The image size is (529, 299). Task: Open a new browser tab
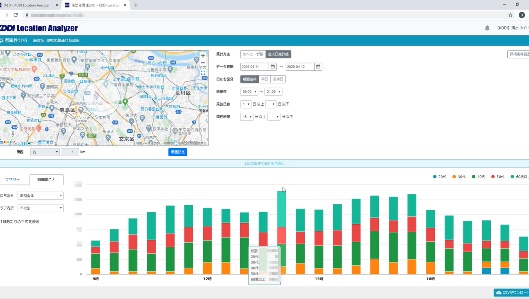pos(136,5)
